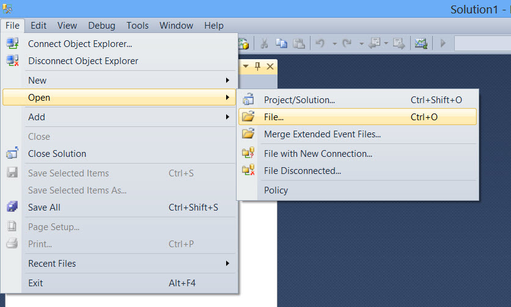Expand the Undo history dropdown arrow
The image size is (511, 307).
click(x=334, y=43)
